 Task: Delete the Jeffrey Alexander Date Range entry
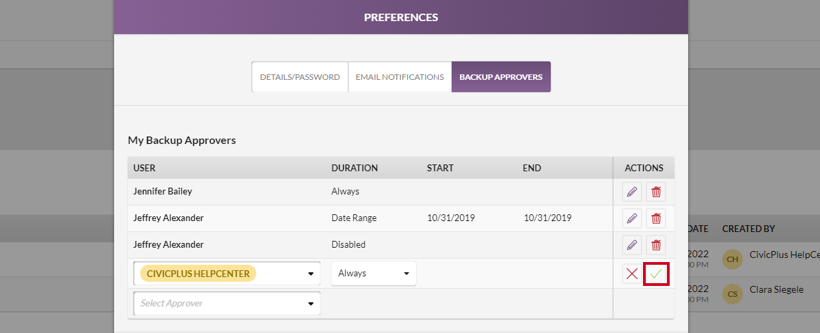pyautogui.click(x=656, y=219)
